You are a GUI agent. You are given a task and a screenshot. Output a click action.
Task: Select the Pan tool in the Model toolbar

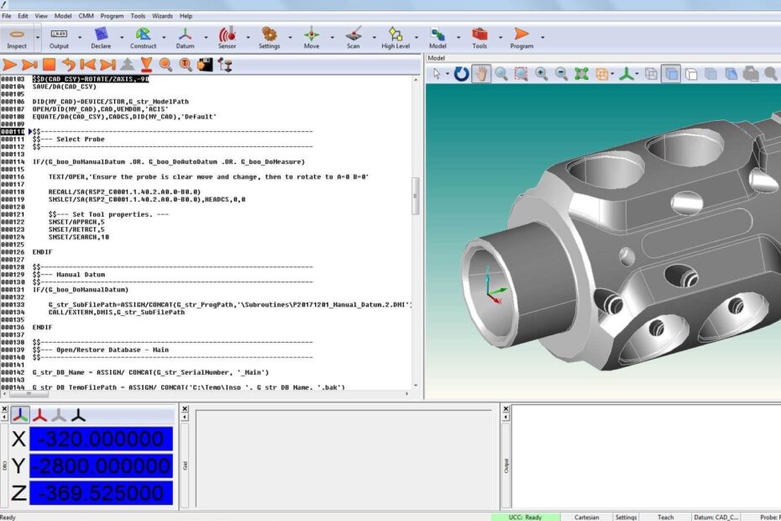point(479,73)
